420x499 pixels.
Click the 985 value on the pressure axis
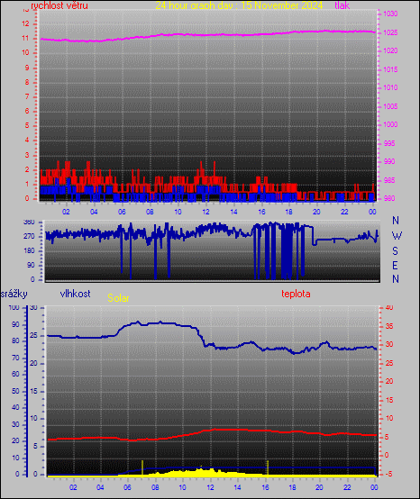click(389, 180)
